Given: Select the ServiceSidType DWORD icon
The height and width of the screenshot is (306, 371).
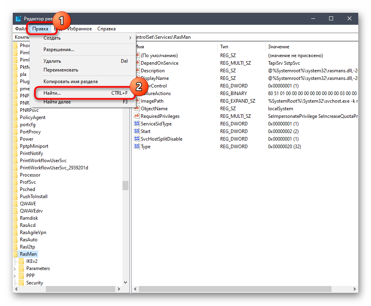Looking at the screenshot, I should tap(138, 124).
